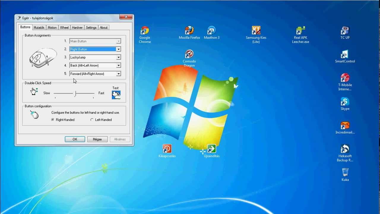This screenshot has height=214, width=380.
Task: Select the Left-Handed radio button
Action: [92, 120]
